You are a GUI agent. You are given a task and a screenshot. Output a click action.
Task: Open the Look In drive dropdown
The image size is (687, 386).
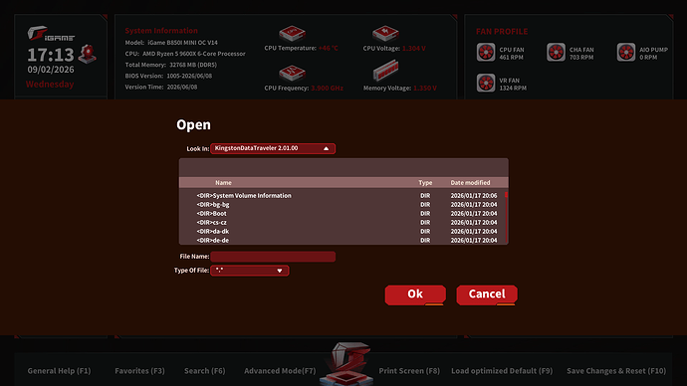click(x=273, y=148)
